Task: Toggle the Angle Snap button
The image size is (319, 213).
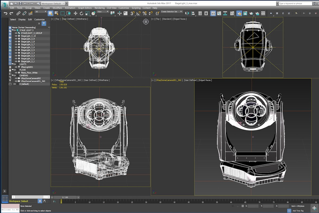Action: click(x=138, y=13)
